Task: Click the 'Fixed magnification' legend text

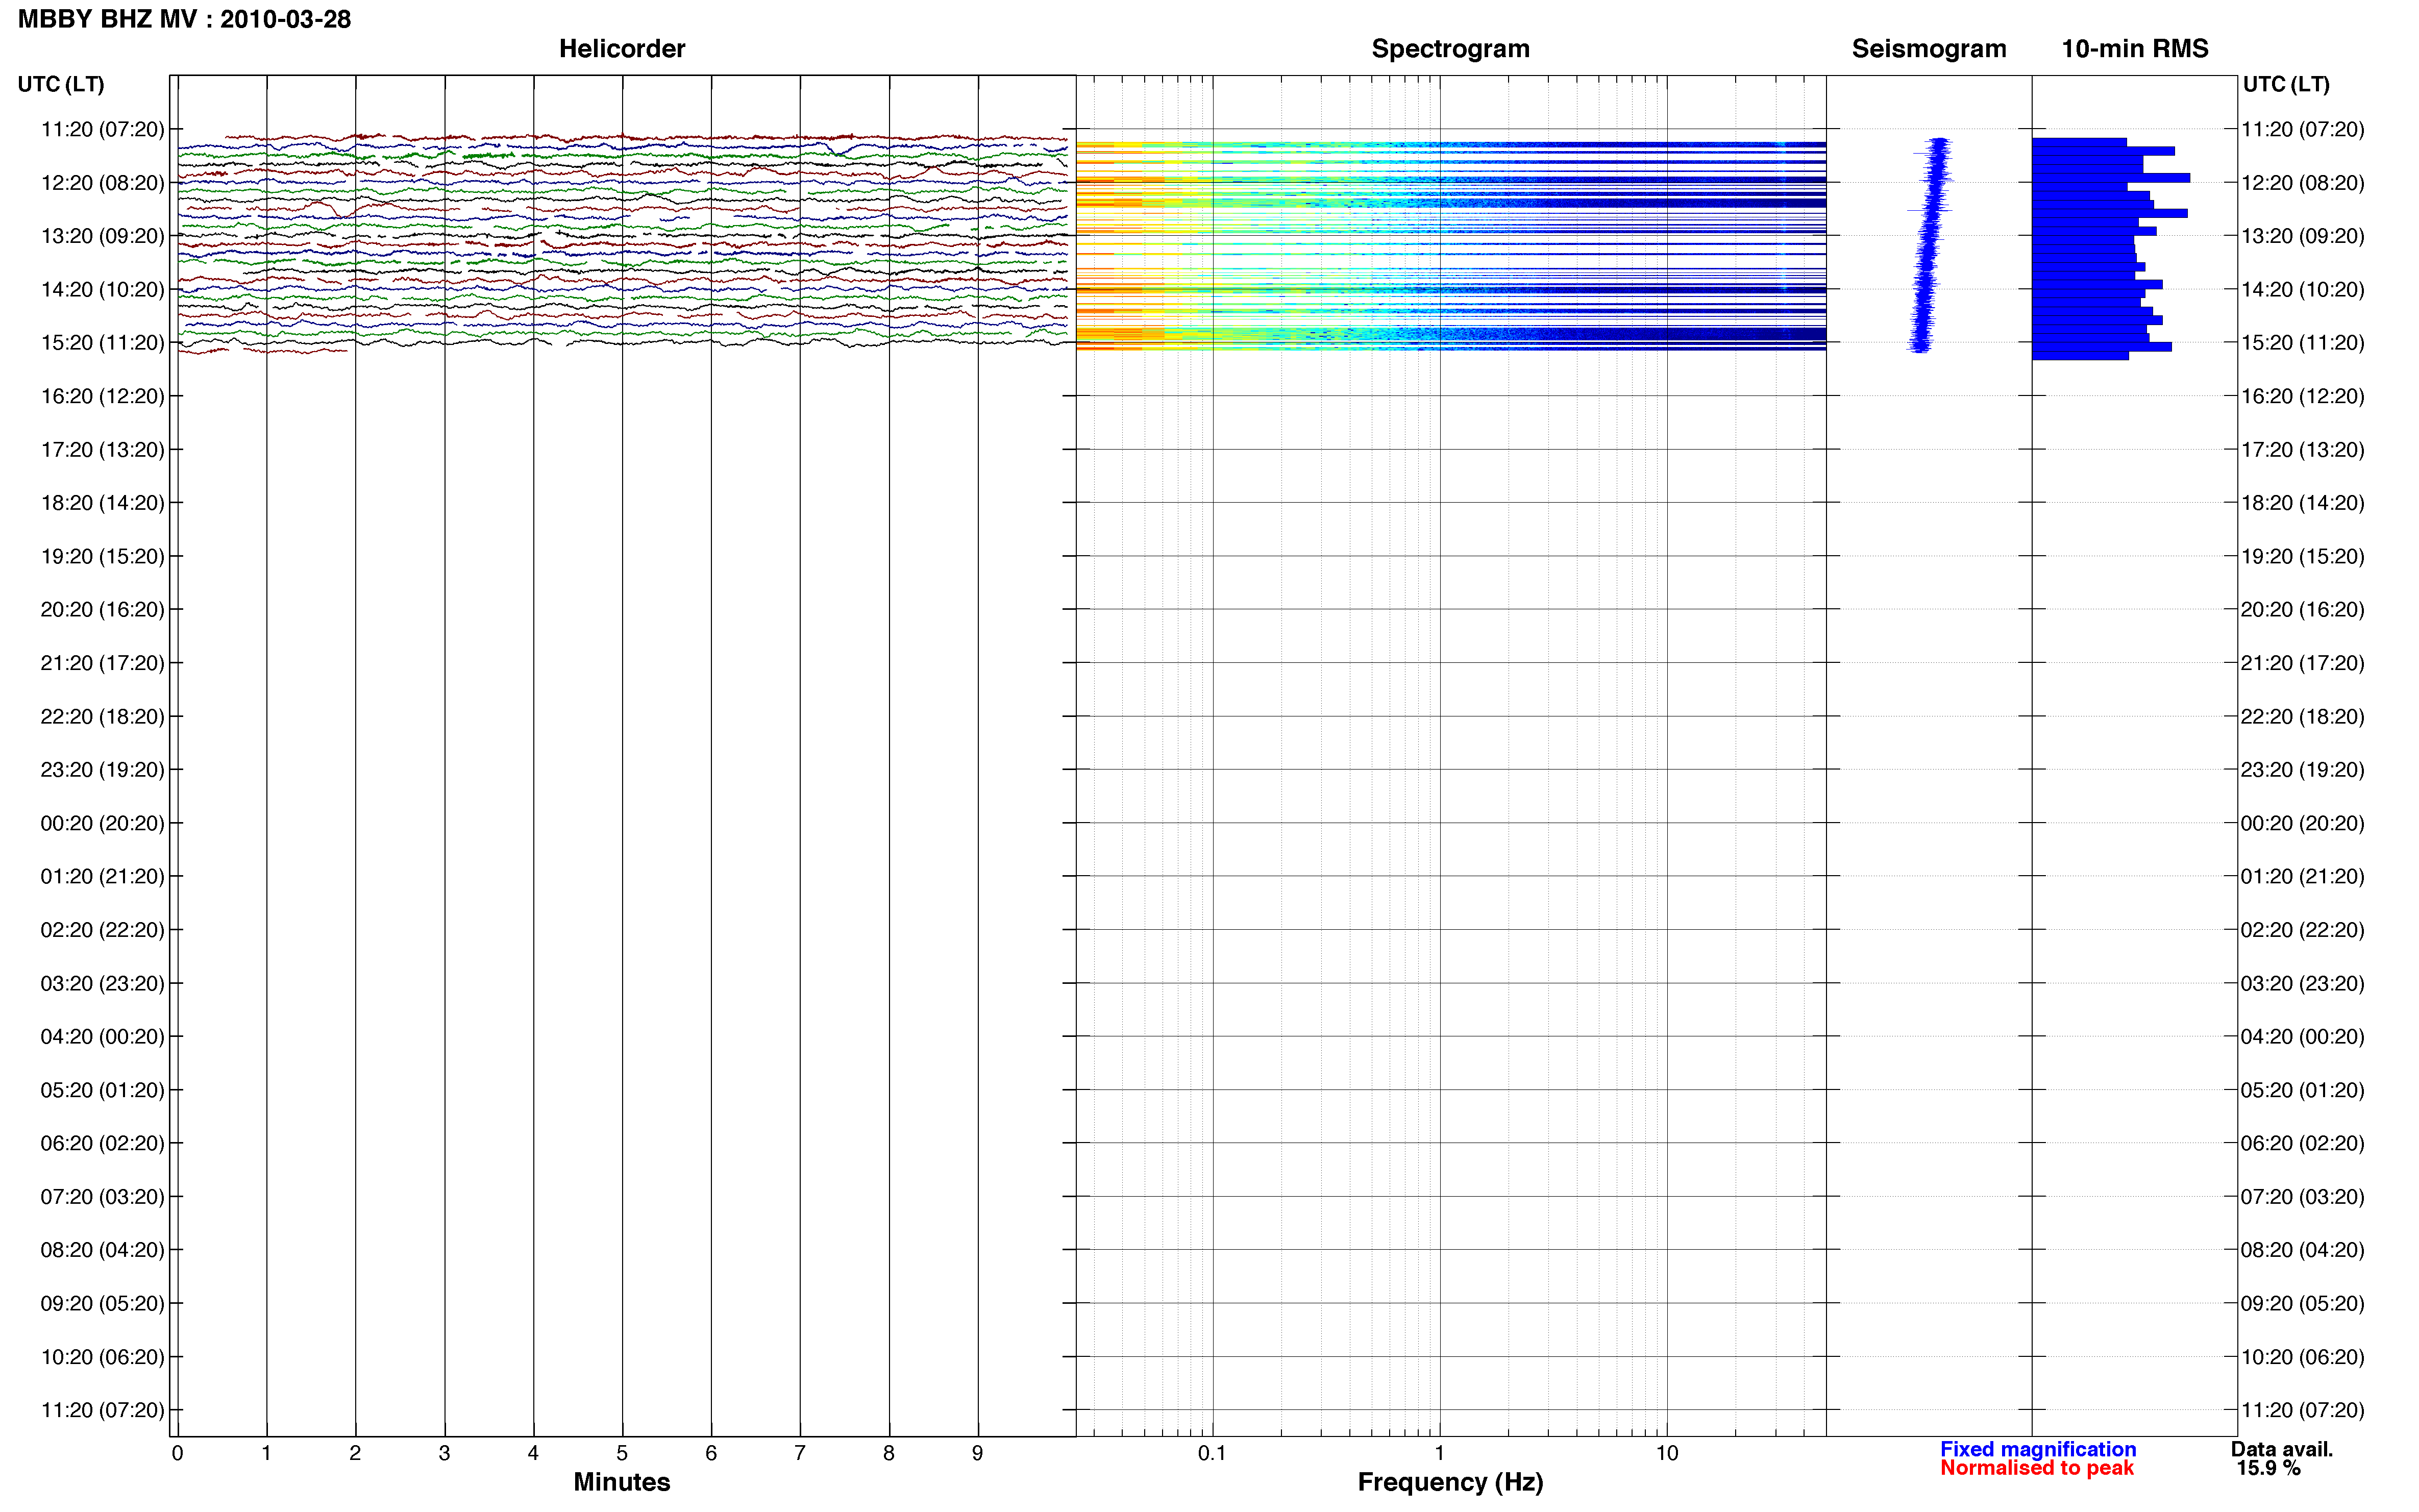Action: click(2037, 1449)
